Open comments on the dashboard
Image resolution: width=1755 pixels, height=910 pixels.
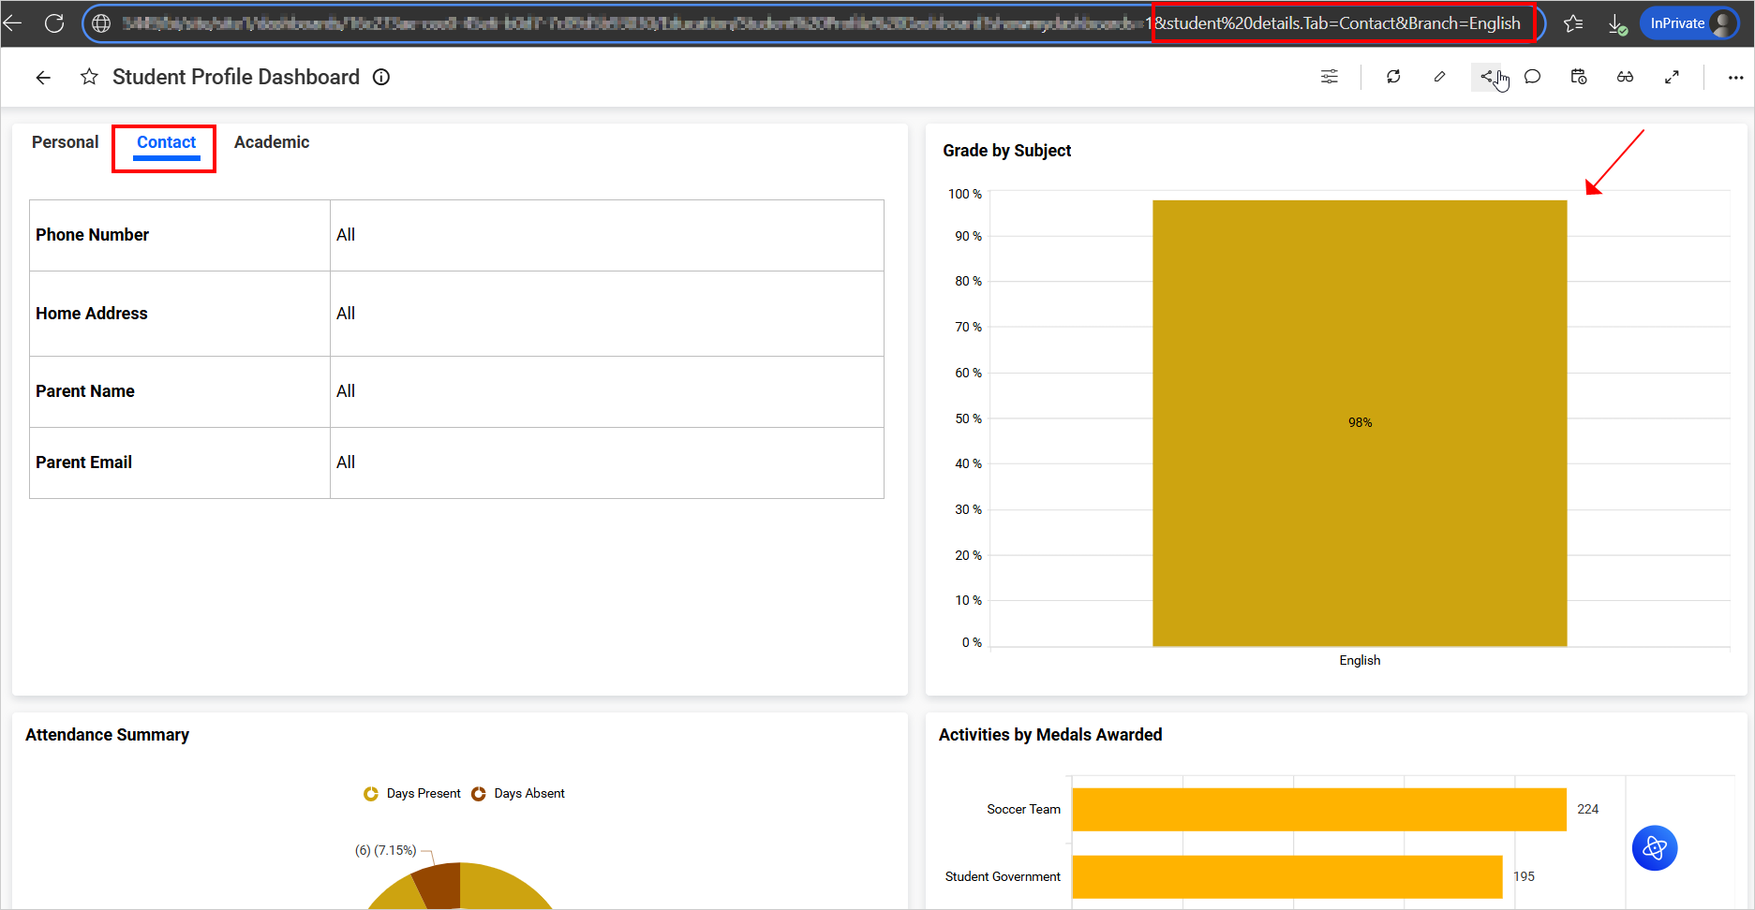click(1532, 77)
